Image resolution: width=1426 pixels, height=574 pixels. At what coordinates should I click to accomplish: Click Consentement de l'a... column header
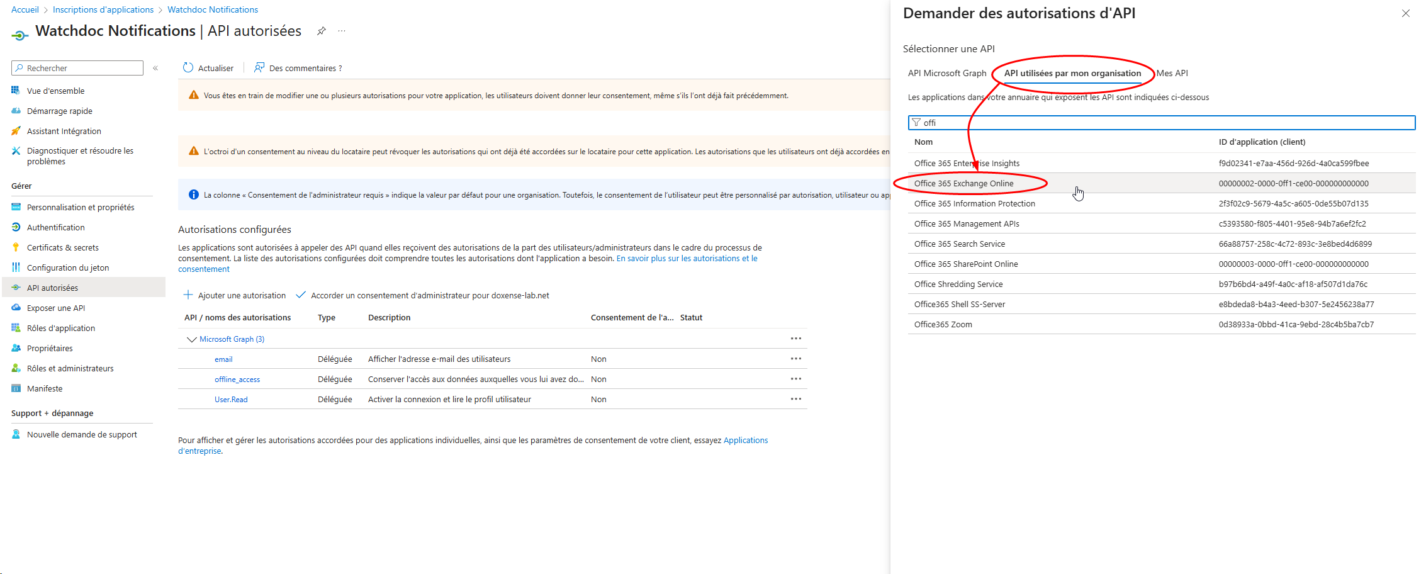(x=632, y=318)
